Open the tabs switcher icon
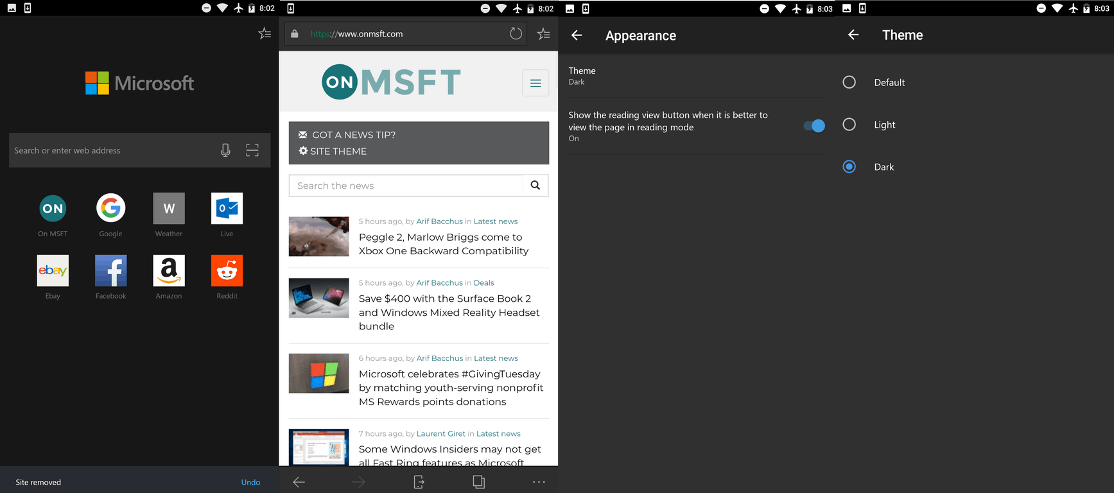The width and height of the screenshot is (1114, 493). coord(478,482)
